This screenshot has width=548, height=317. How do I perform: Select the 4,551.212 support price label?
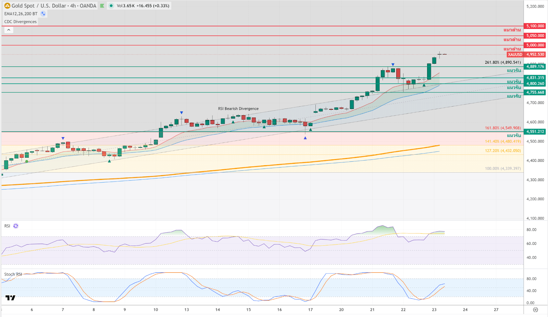click(535, 132)
